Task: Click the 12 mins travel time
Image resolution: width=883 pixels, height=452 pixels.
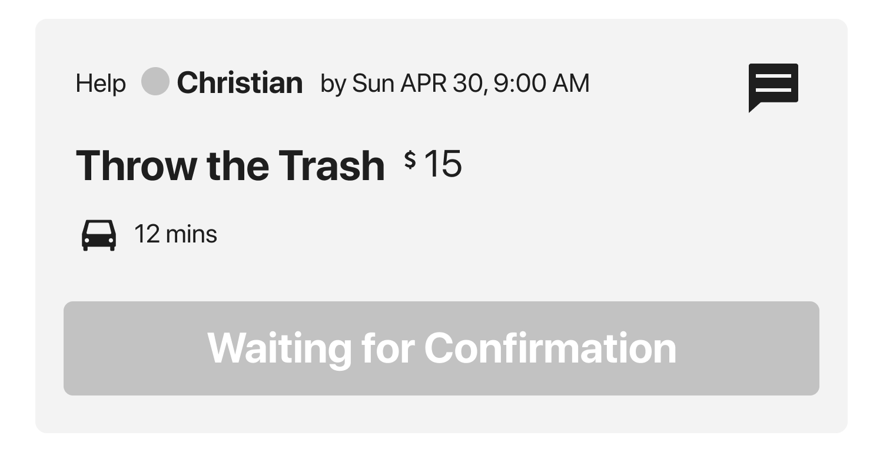Action: (x=175, y=234)
